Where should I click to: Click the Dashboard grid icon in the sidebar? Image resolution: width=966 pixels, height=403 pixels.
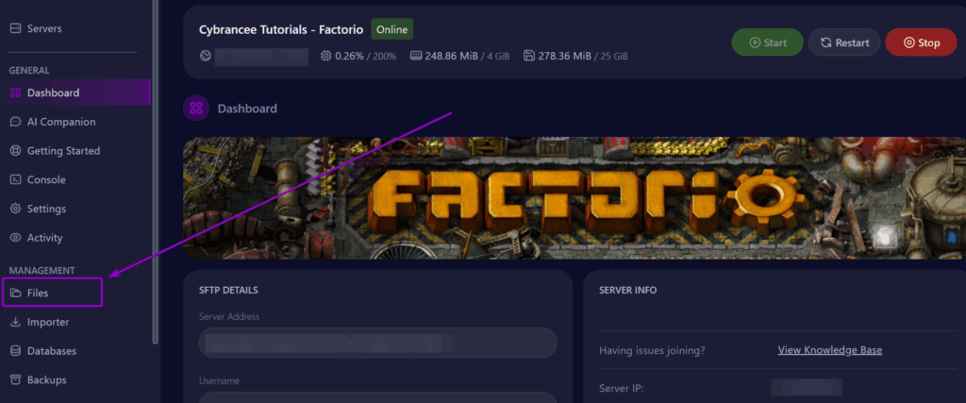pyautogui.click(x=16, y=93)
